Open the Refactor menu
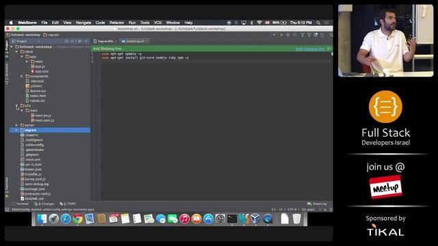Image resolution: width=438 pixels, height=246 pixels. (x=116, y=23)
